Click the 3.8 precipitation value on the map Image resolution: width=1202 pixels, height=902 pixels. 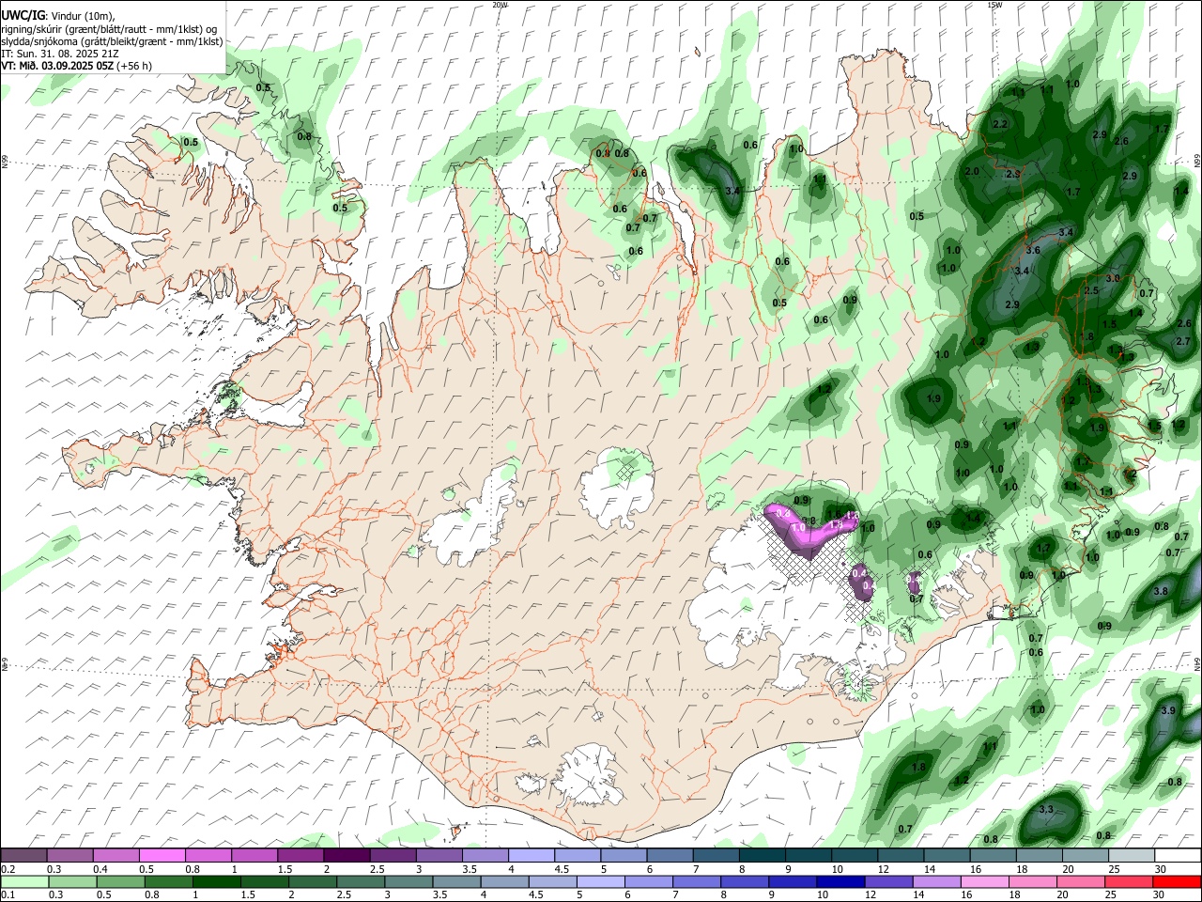(1161, 591)
